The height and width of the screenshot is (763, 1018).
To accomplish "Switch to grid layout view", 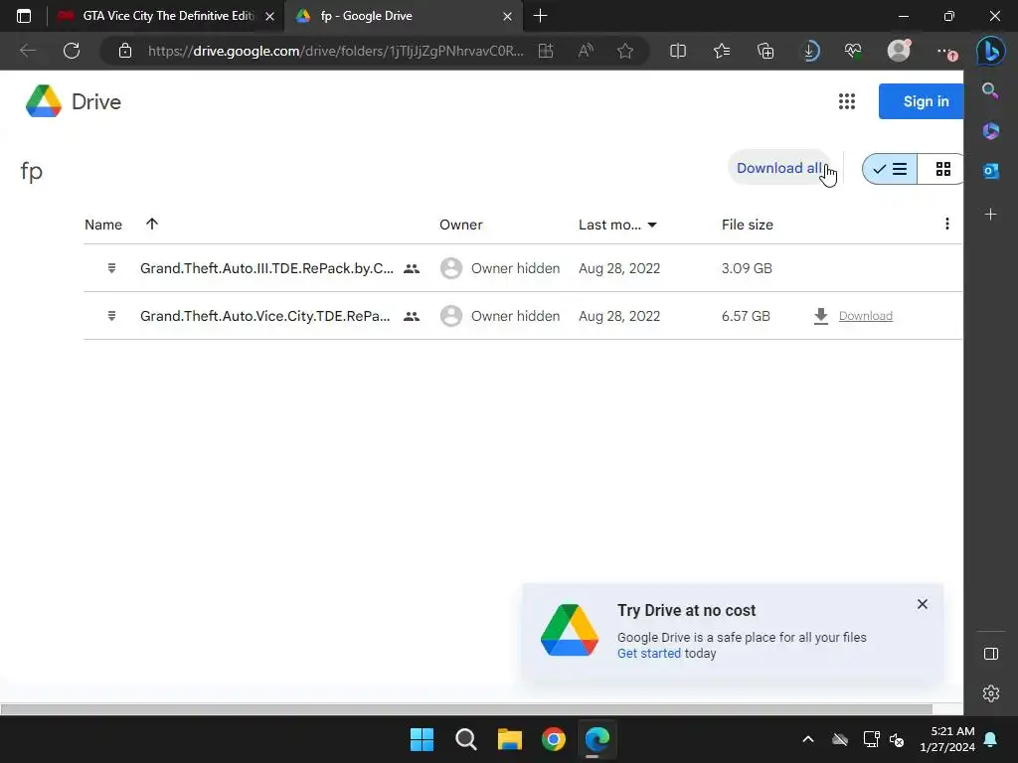I will (x=942, y=169).
